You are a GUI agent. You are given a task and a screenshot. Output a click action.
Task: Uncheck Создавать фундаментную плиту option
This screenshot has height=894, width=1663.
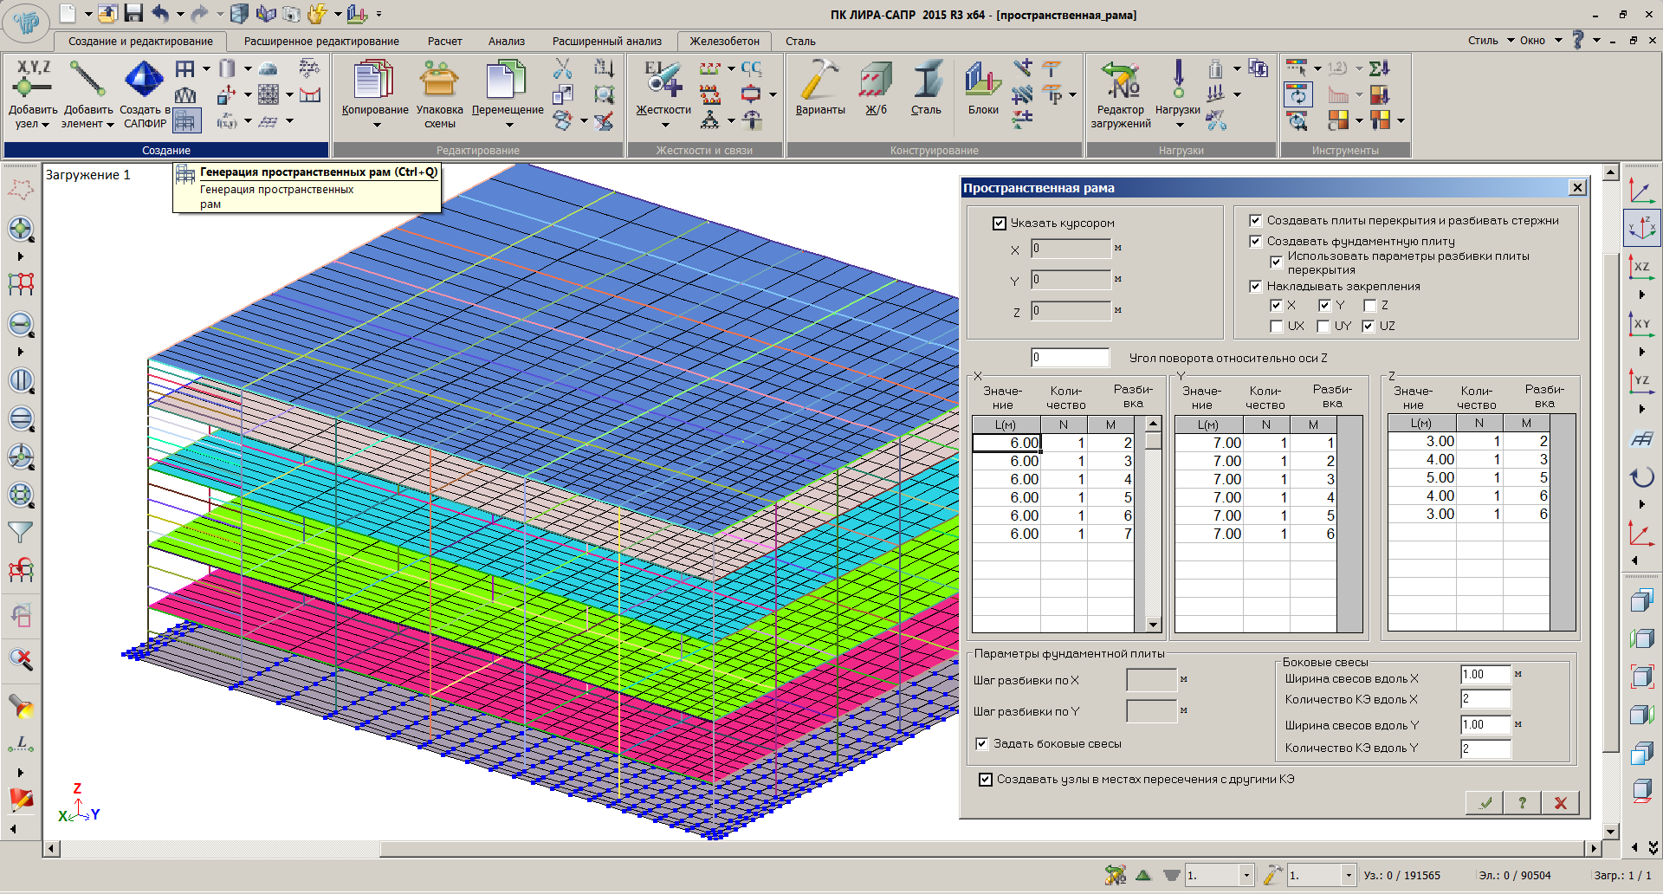tap(1255, 242)
